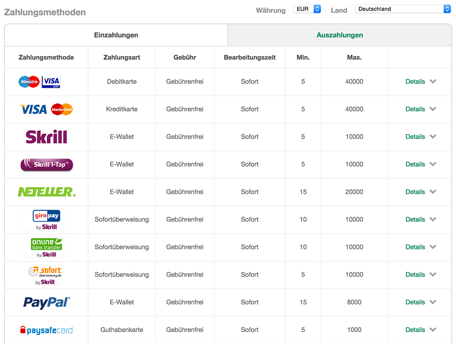This screenshot has height=344, width=456.
Task: Switch to the Auszahlungen tab
Action: [340, 35]
